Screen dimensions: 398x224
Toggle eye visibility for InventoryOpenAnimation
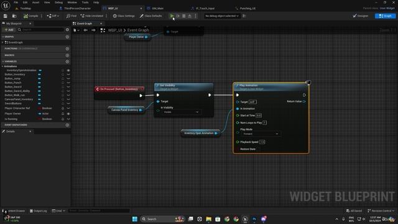click(68, 70)
